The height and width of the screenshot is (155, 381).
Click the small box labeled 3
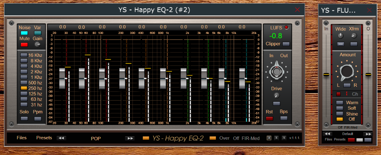click(x=269, y=138)
